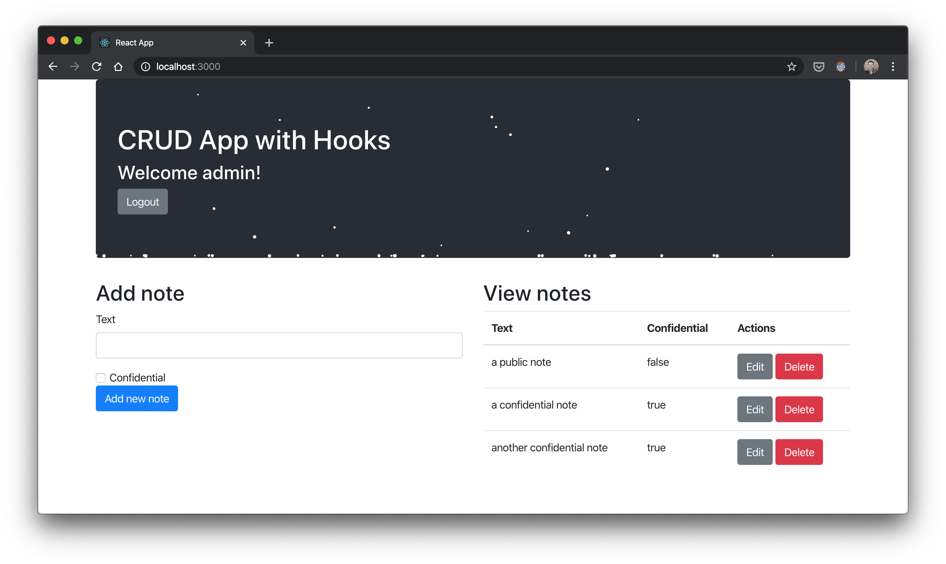Edit the 'another confidential note' row
The height and width of the screenshot is (564, 946).
point(755,452)
